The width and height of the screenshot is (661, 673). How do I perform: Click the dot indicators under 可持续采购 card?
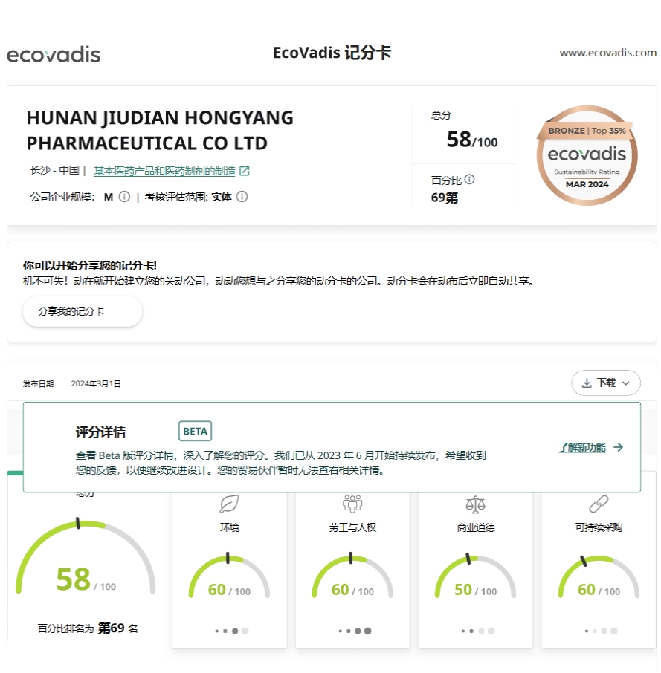point(602,631)
